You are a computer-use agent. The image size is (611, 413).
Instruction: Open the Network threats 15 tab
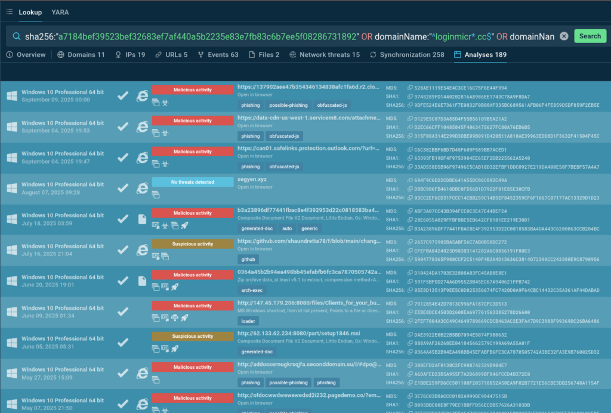(x=325, y=55)
